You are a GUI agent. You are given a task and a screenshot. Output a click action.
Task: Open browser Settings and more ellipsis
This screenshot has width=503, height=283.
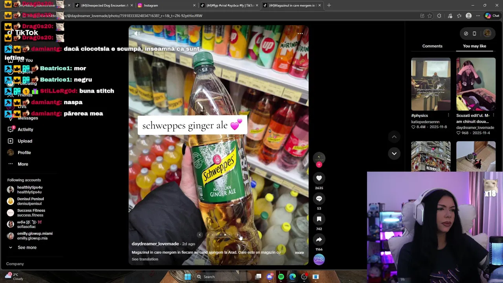pyautogui.click(x=478, y=16)
